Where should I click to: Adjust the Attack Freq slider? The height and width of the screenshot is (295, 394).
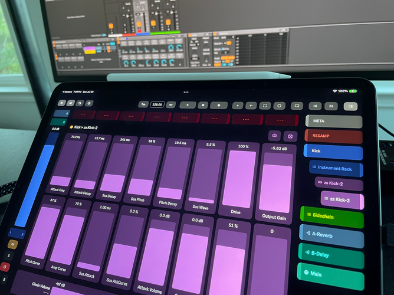[x=67, y=163]
